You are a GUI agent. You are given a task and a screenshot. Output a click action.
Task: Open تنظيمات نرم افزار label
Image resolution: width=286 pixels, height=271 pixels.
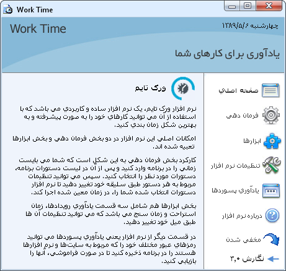click(x=235, y=166)
